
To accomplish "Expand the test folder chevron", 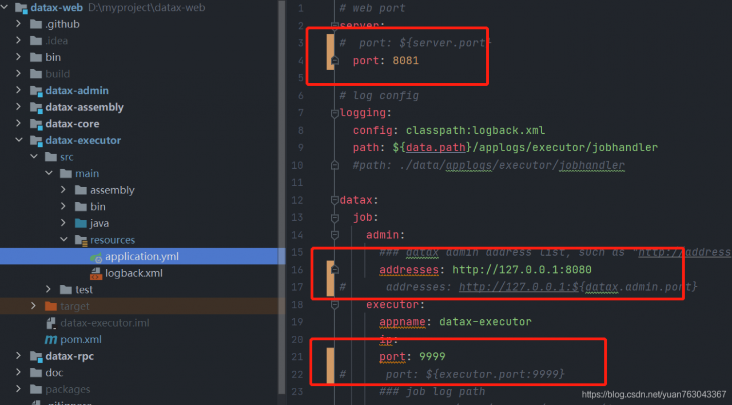I will point(49,289).
